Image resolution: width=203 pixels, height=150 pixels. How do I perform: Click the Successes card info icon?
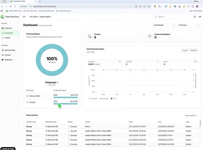point(119,62)
